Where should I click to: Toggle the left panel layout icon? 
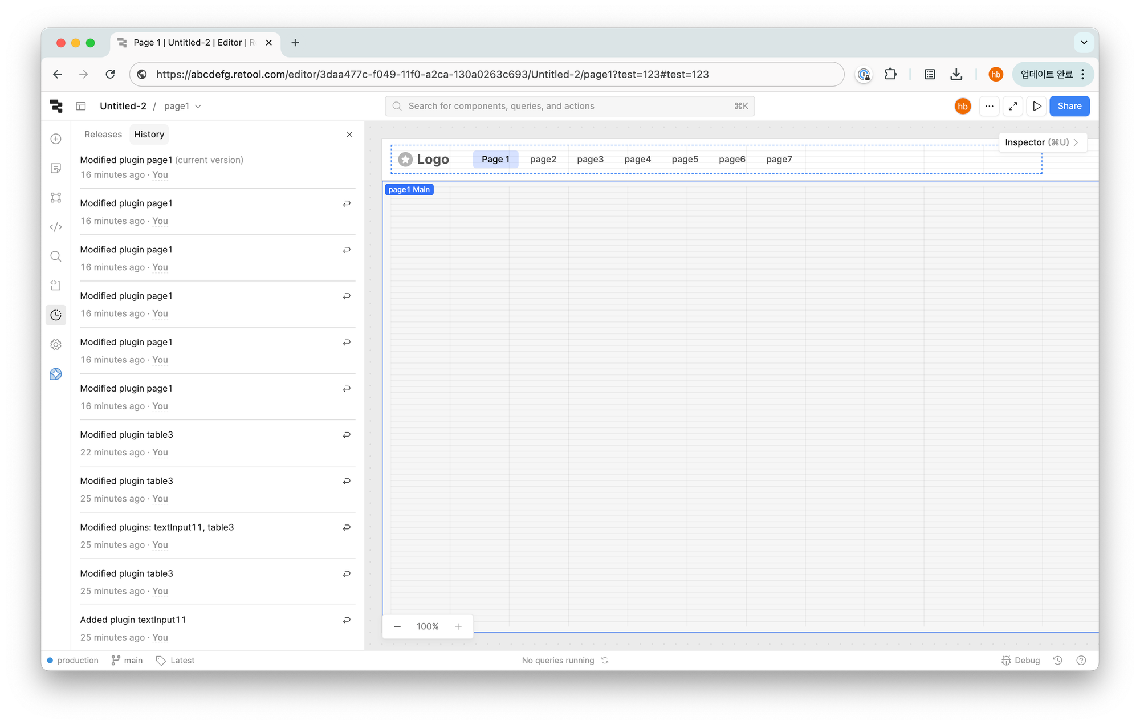[81, 106]
